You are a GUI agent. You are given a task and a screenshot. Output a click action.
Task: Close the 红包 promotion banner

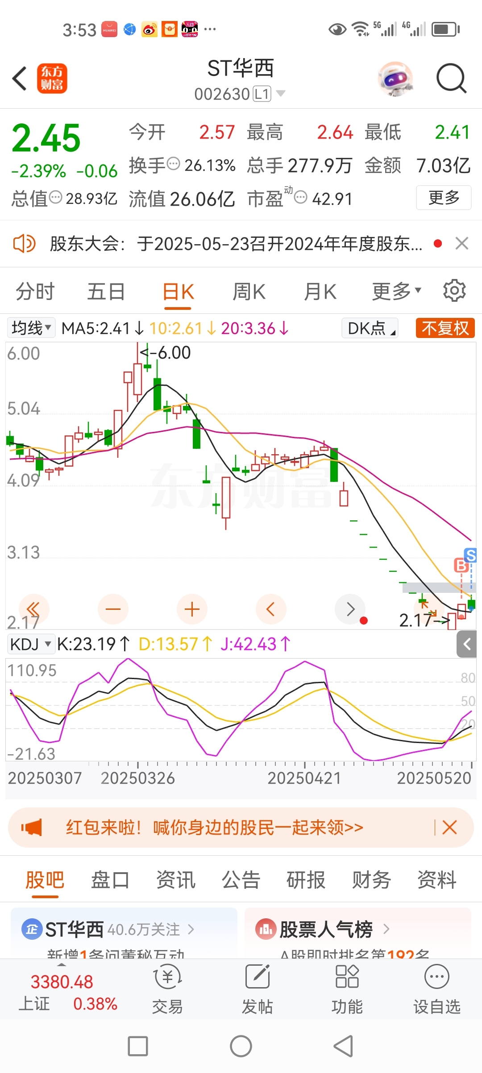[449, 828]
